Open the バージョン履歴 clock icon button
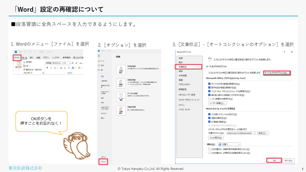 click(120, 97)
